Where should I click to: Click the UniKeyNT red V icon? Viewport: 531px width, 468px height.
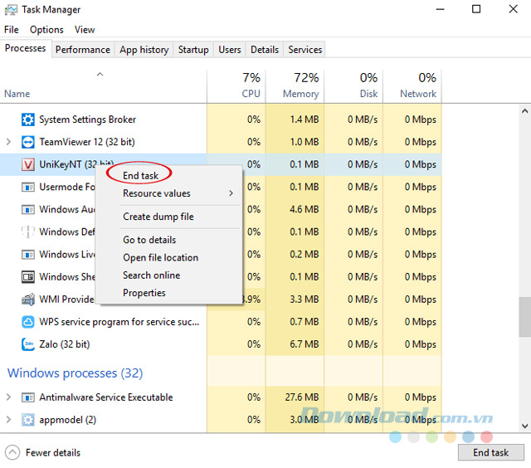27,164
